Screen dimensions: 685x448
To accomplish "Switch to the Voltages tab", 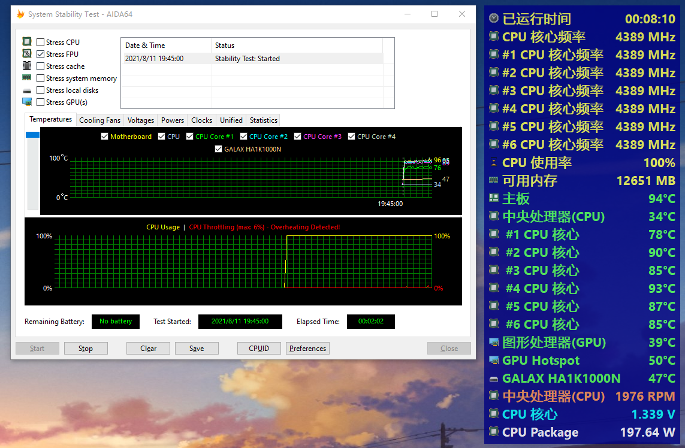I will tap(141, 120).
